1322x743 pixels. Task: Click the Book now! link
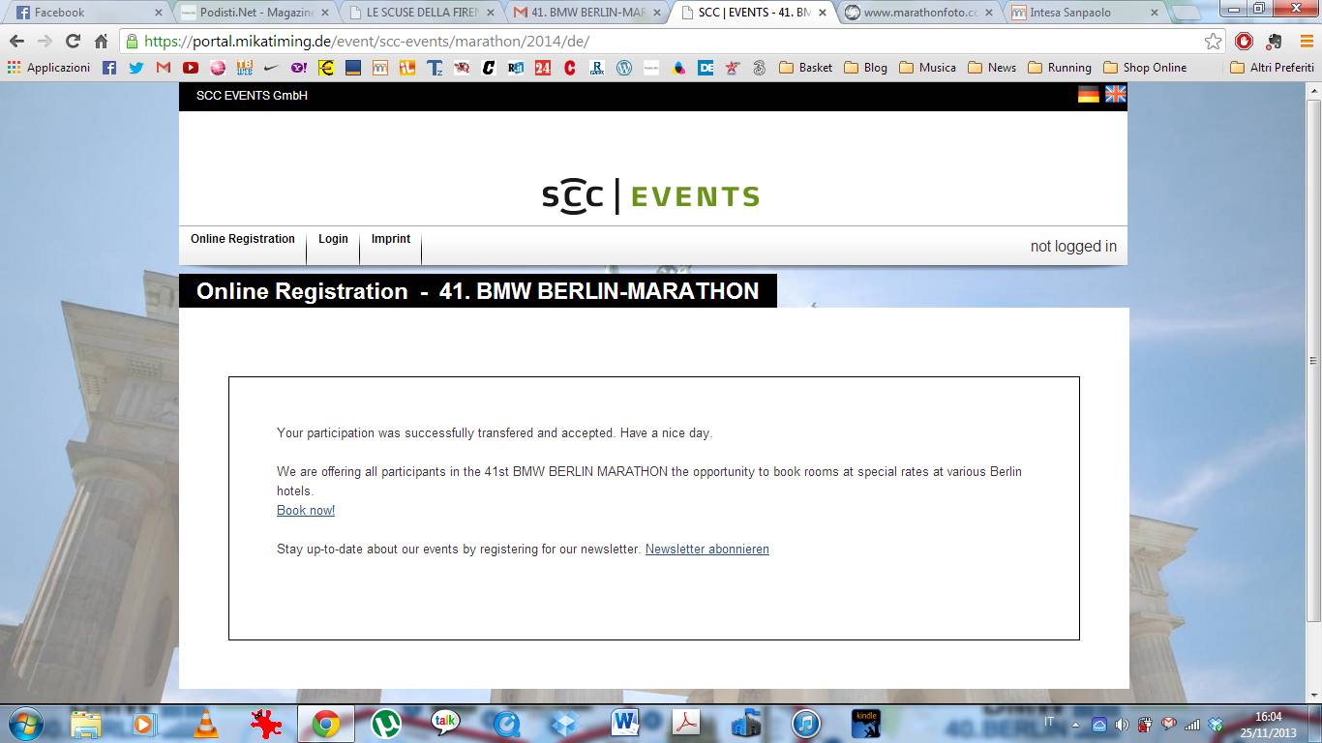pyautogui.click(x=306, y=511)
